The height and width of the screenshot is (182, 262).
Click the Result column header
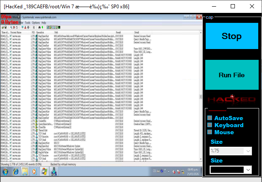pos(118,32)
